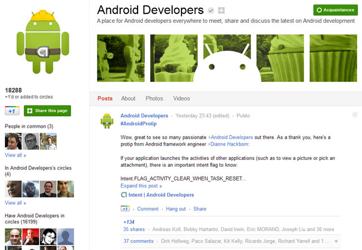Click the +1 button in the sidebar
362x250 pixels.
click(x=12, y=111)
